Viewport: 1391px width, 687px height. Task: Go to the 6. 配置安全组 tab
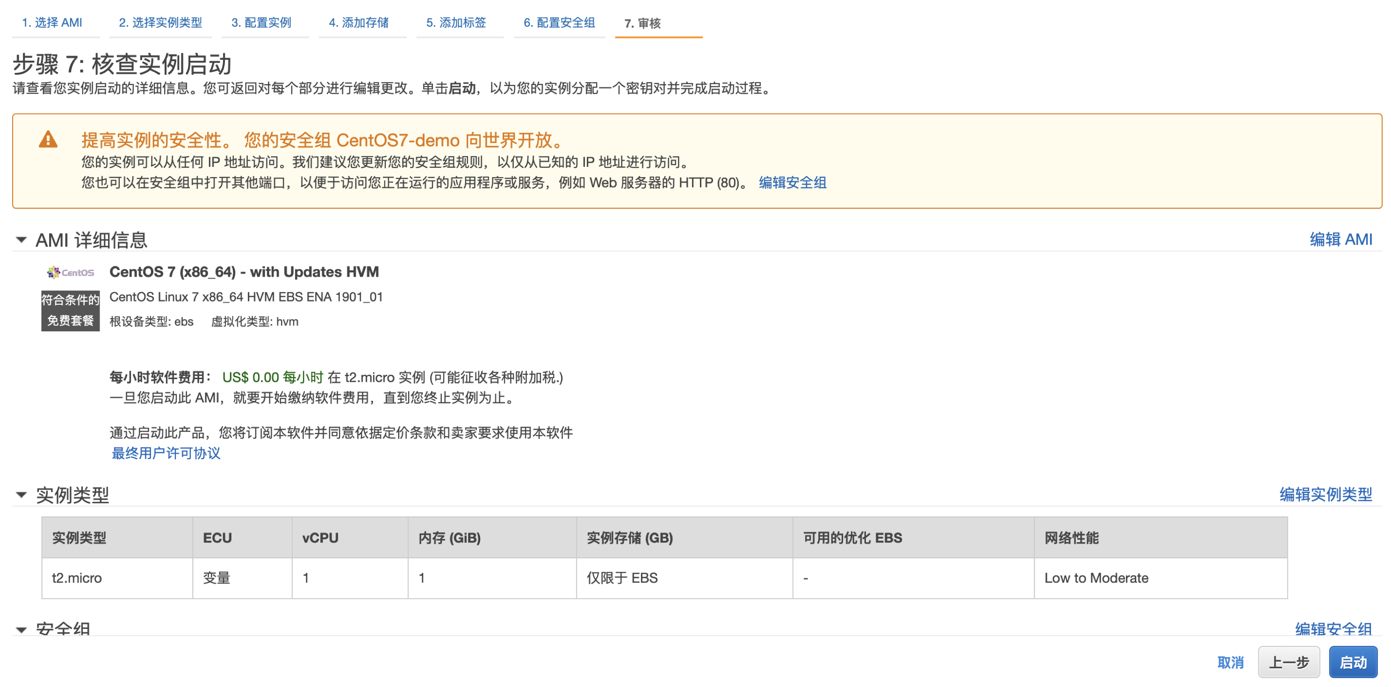tap(559, 22)
